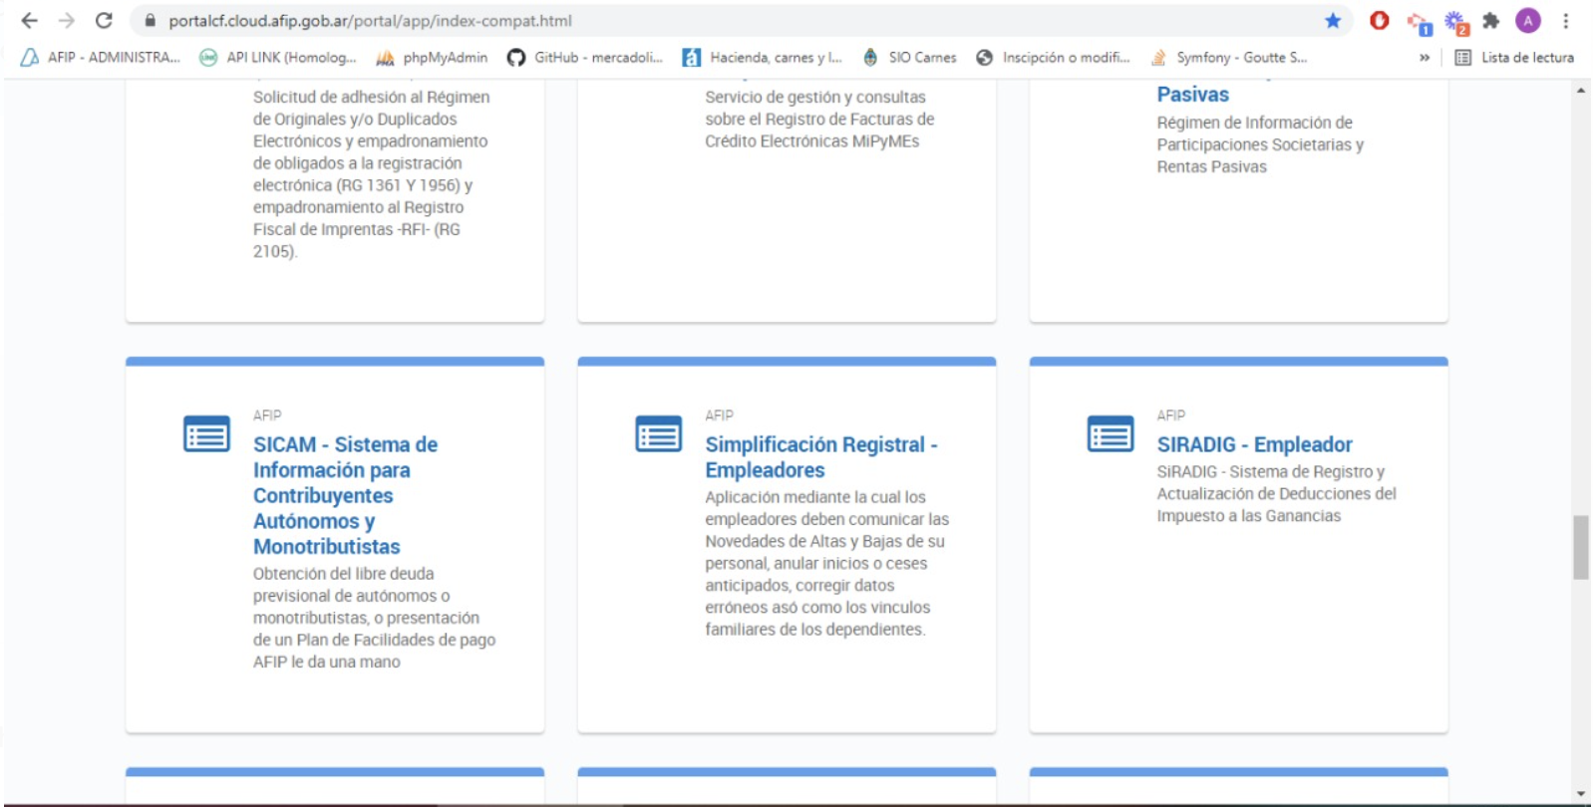Click the Simplificación Registral card icon
Screen dimensions: 1593x807
pyautogui.click(x=659, y=433)
